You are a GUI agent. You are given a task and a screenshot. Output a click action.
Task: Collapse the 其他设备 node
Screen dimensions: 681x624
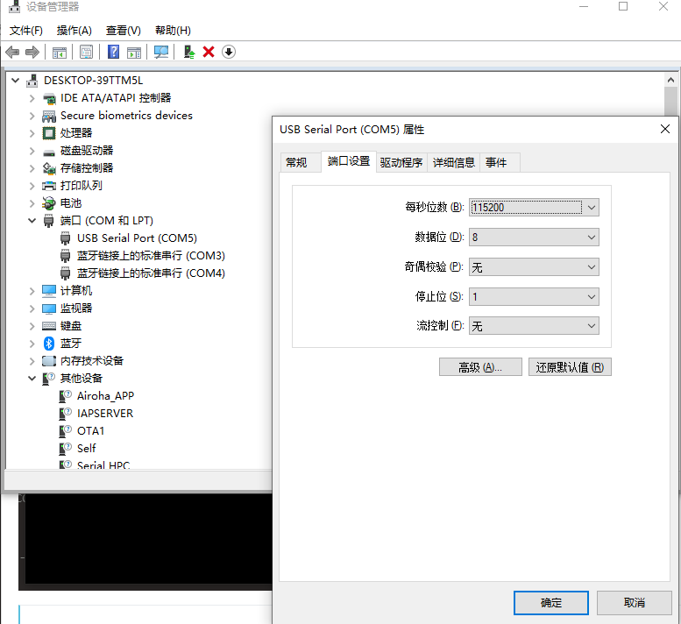tap(32, 379)
